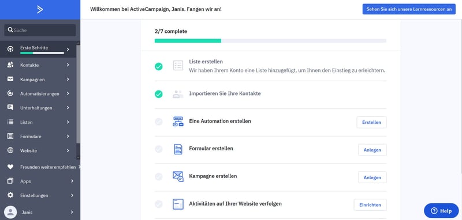Toggle the green checkmark for Liste erstellen

[x=158, y=67]
